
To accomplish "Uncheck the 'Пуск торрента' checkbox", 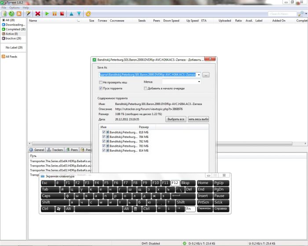I will (101, 88).
